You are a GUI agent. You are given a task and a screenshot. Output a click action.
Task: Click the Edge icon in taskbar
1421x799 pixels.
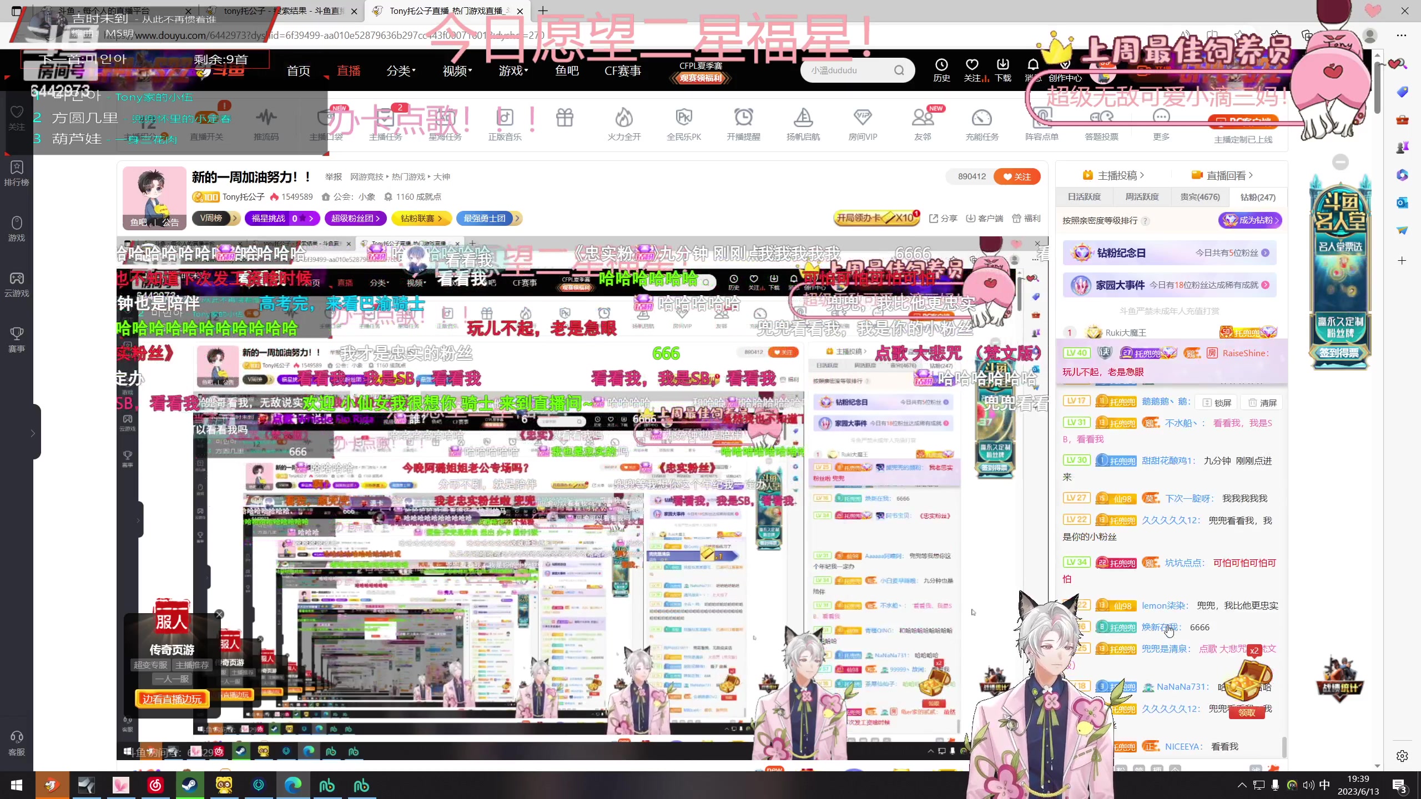pyautogui.click(x=293, y=785)
